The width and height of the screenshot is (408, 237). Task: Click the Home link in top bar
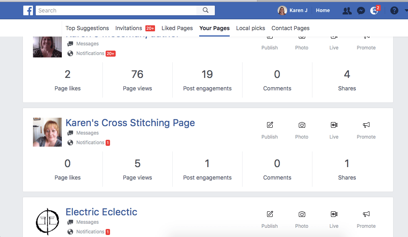click(323, 10)
